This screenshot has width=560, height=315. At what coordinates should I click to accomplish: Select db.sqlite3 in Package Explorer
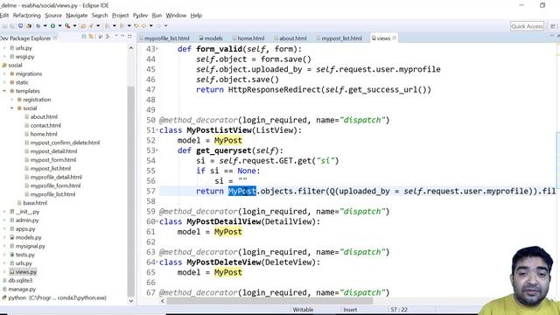20,281
